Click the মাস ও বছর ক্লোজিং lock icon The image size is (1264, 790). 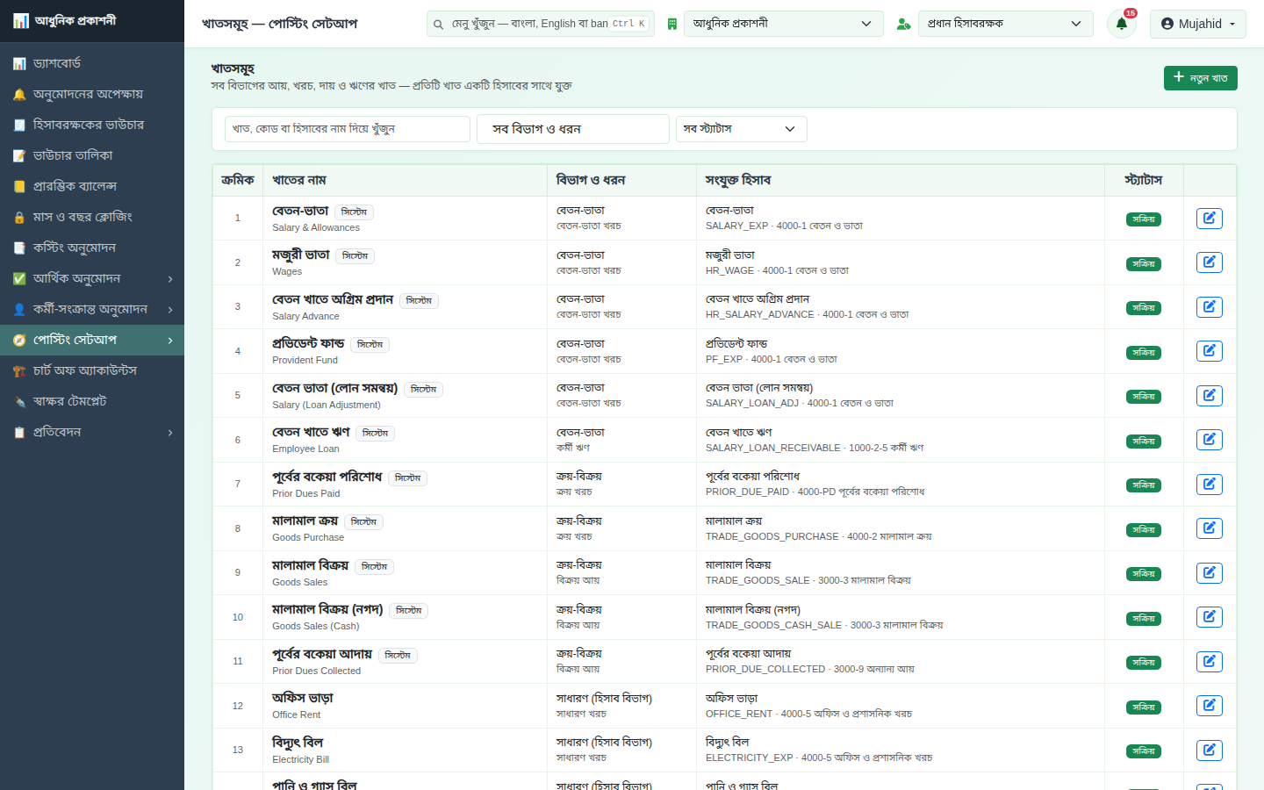(x=19, y=217)
